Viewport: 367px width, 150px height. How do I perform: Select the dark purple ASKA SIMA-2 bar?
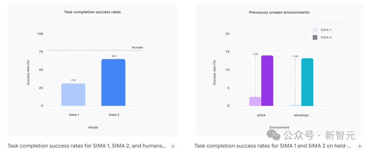267,81
